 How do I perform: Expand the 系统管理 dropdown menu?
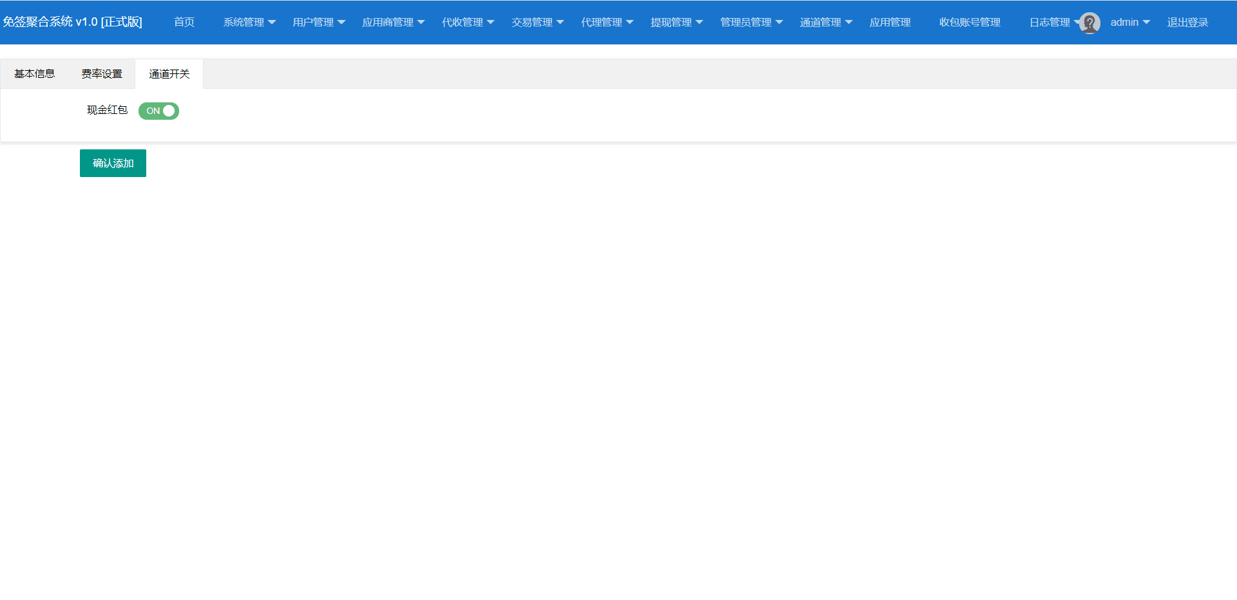[x=249, y=22]
